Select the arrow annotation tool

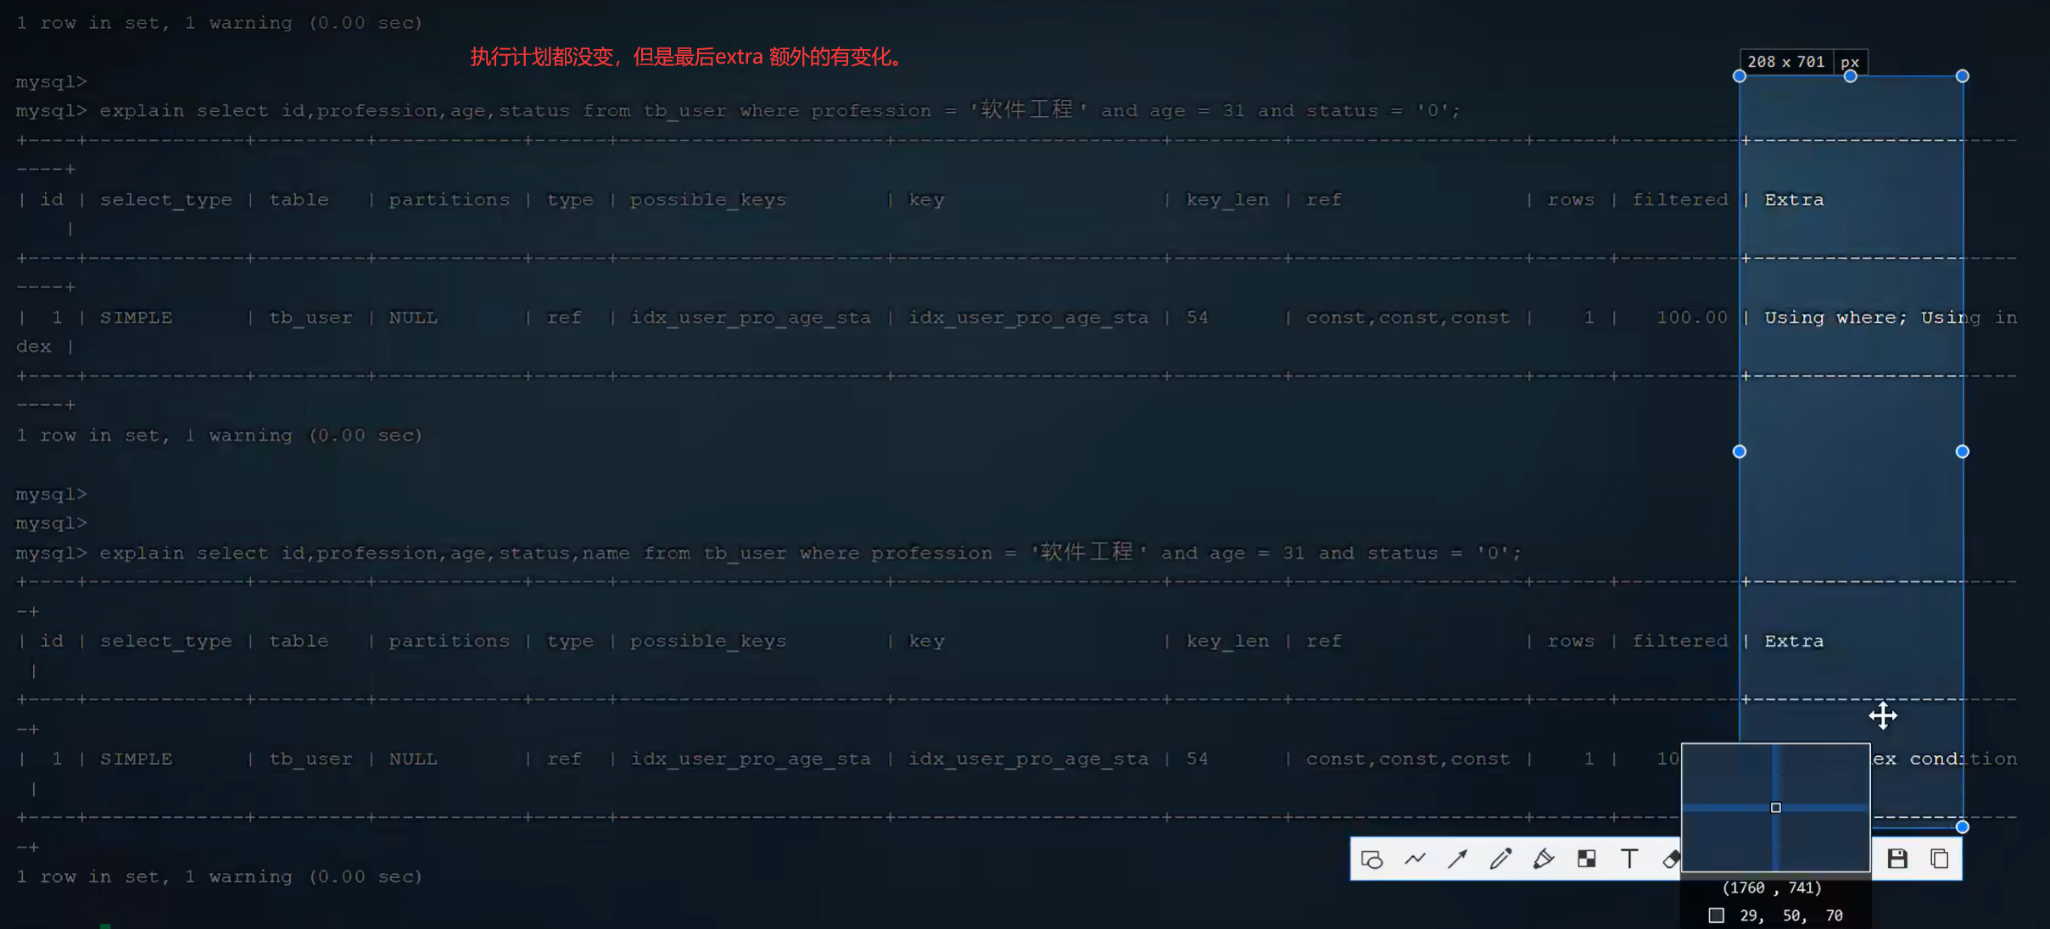[1458, 859]
